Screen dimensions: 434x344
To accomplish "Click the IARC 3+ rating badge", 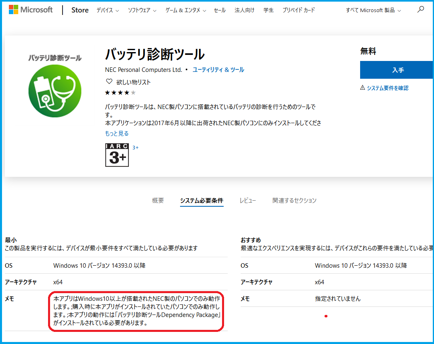I will [x=117, y=155].
